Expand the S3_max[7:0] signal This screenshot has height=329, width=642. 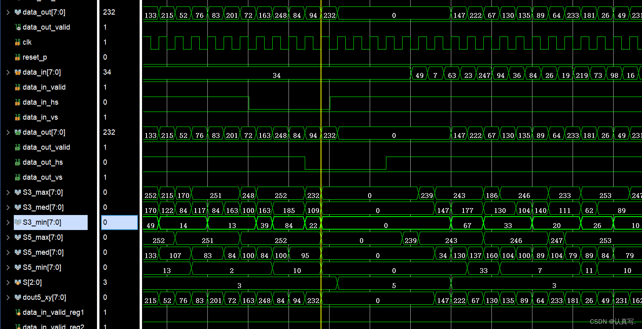(x=8, y=192)
